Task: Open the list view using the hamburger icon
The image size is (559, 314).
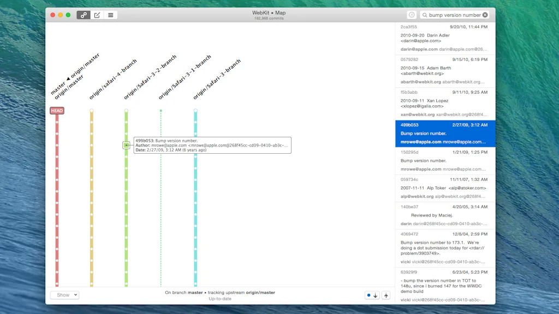Action: coord(110,15)
